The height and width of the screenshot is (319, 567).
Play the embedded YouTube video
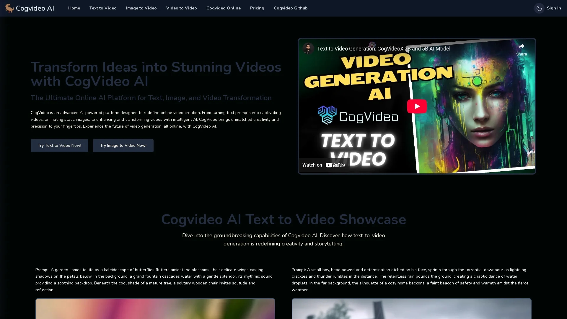(x=417, y=106)
